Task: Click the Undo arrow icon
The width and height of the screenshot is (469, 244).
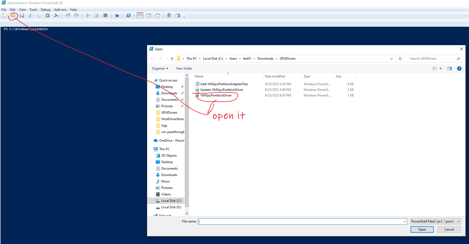Action: (68, 15)
